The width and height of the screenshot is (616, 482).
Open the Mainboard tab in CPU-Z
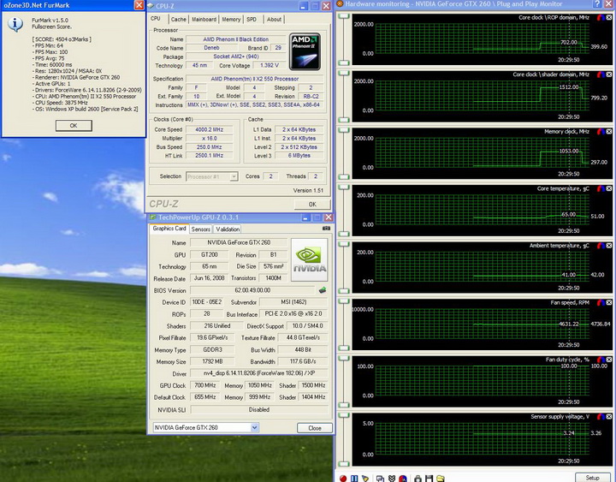(x=204, y=19)
